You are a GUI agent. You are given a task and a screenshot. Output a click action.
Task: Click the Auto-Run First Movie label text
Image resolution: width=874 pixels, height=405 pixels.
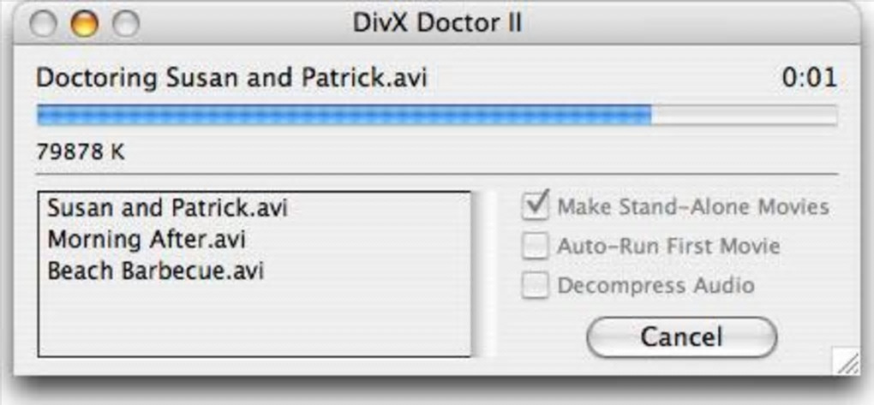[x=668, y=247]
